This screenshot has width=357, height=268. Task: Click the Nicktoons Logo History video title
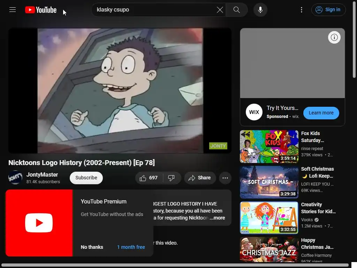coord(82,163)
